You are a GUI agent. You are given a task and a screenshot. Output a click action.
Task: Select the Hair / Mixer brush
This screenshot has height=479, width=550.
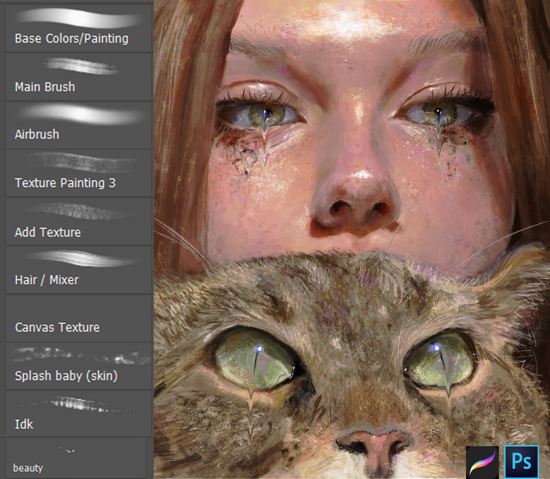(79, 270)
